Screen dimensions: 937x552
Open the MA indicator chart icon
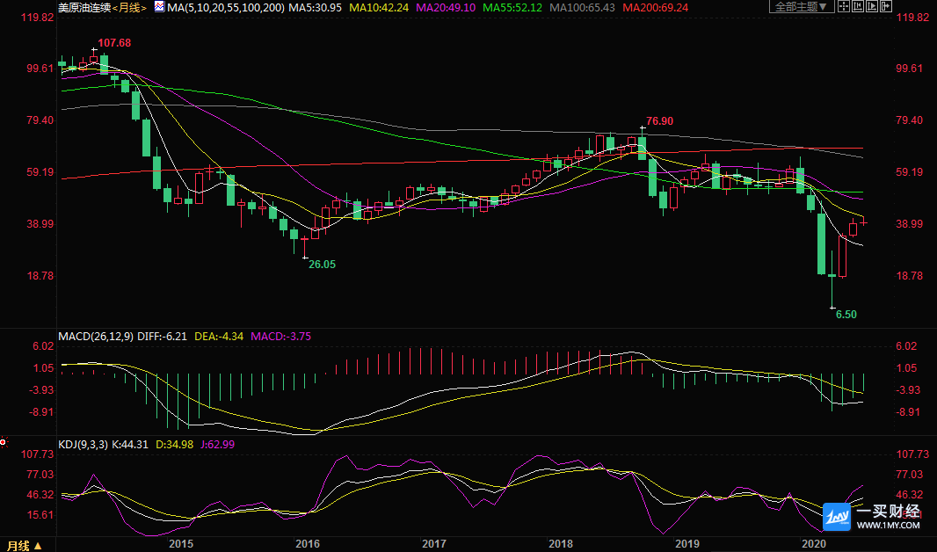click(x=159, y=6)
